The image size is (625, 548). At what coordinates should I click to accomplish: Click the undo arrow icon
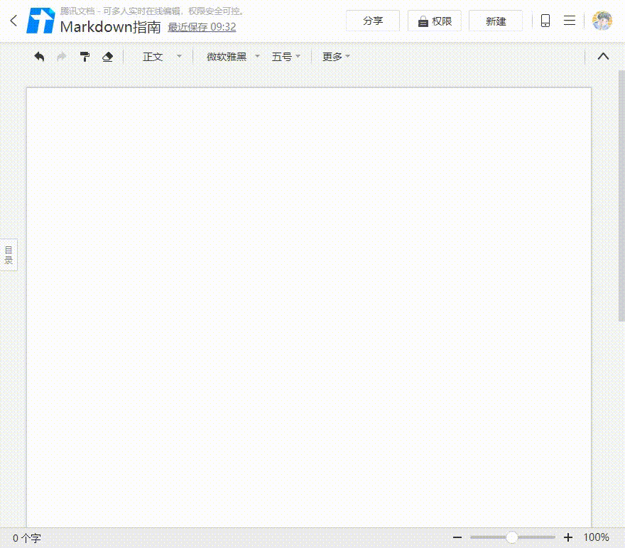(39, 56)
